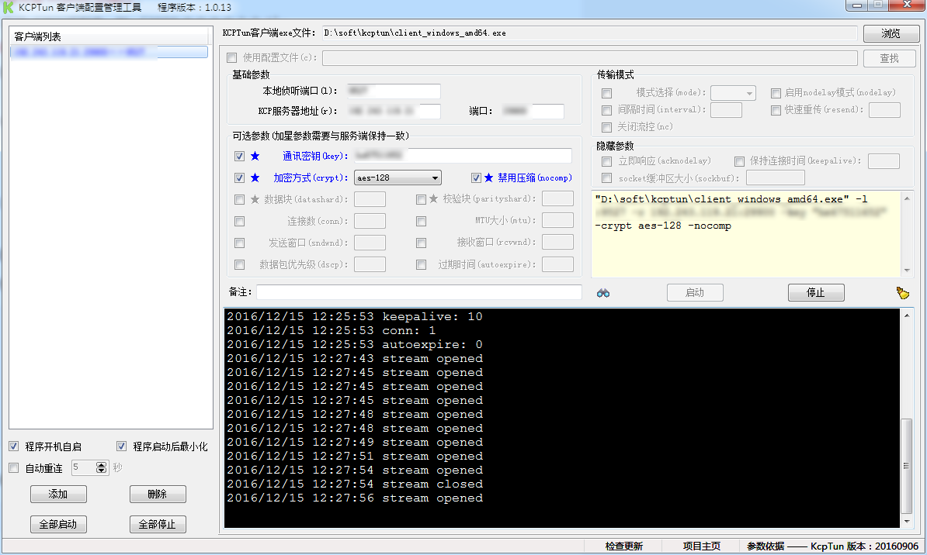Click the log console vertical scrollbar thumb
Viewport: 927px width, 555px height.
906,465
